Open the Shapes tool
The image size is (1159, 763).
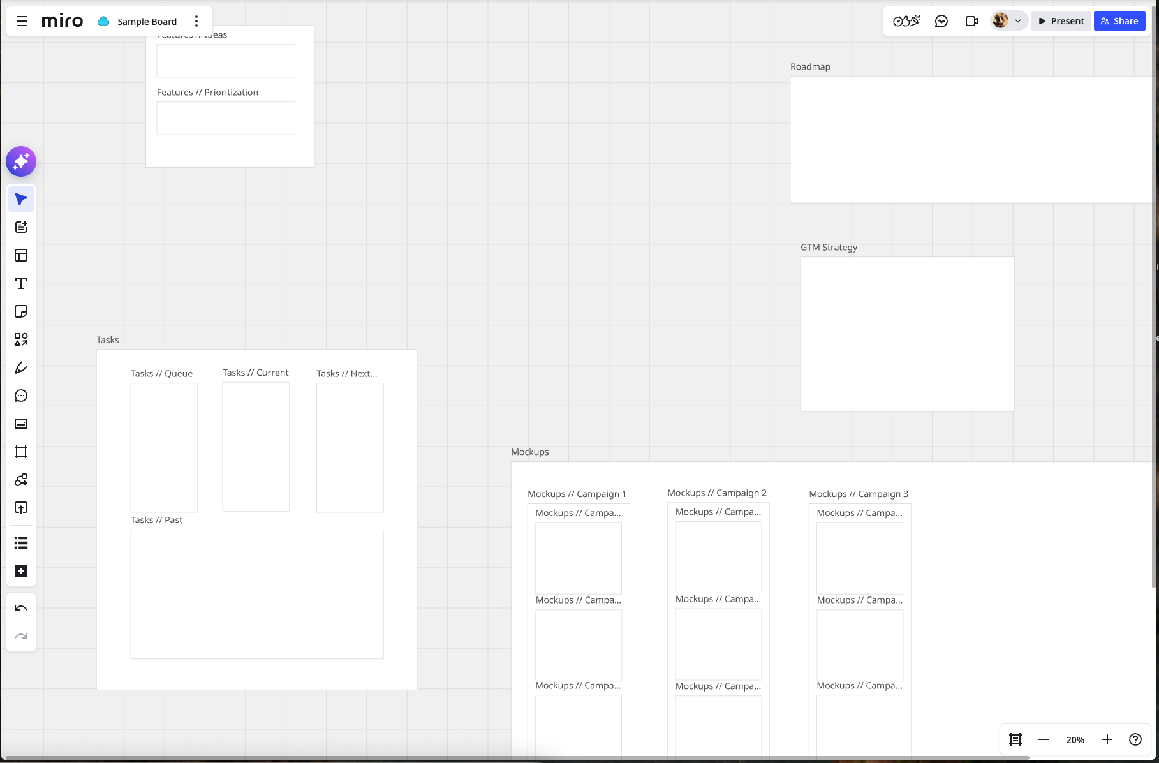coord(21,339)
